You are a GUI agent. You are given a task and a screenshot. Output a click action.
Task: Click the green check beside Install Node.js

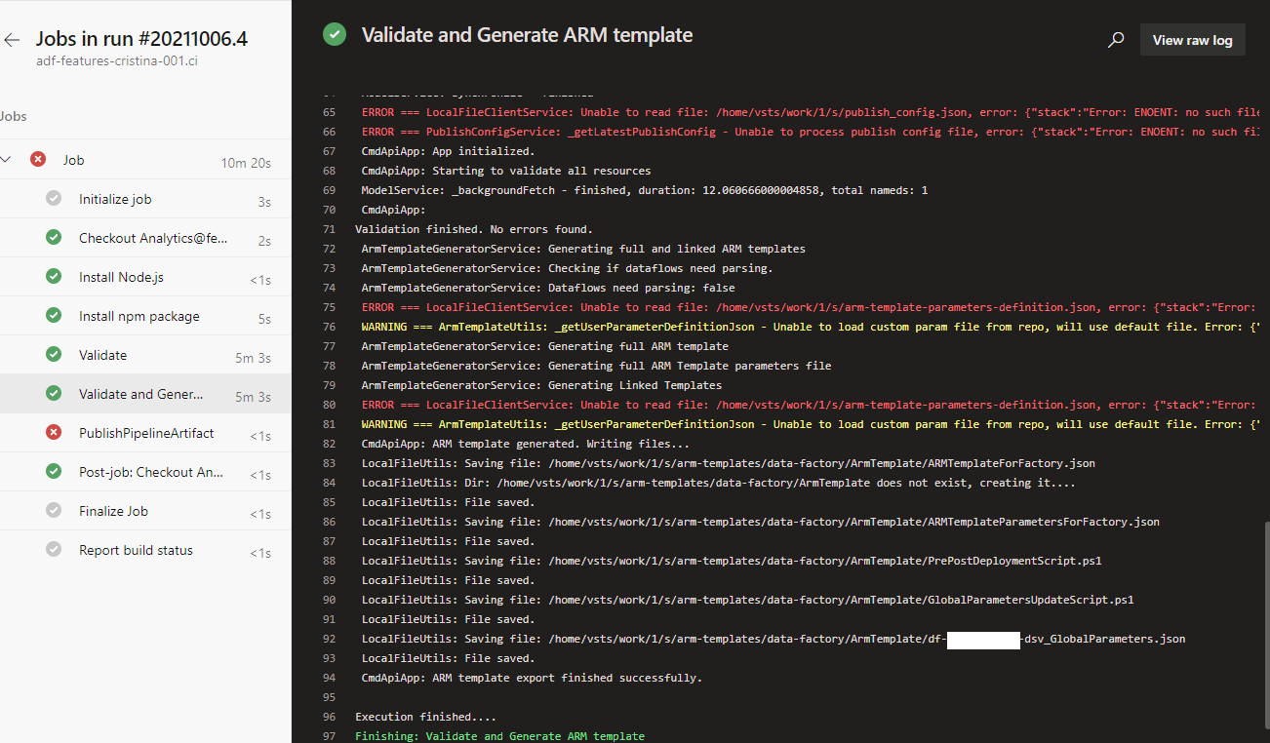pyautogui.click(x=54, y=276)
